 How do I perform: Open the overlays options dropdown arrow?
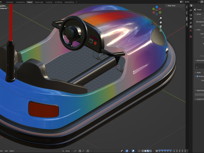(136, 151)
